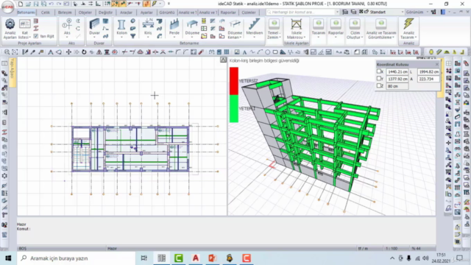This screenshot has width=471, height=265.
Task: Click the ideCAD application logo button
Action: 7,7
